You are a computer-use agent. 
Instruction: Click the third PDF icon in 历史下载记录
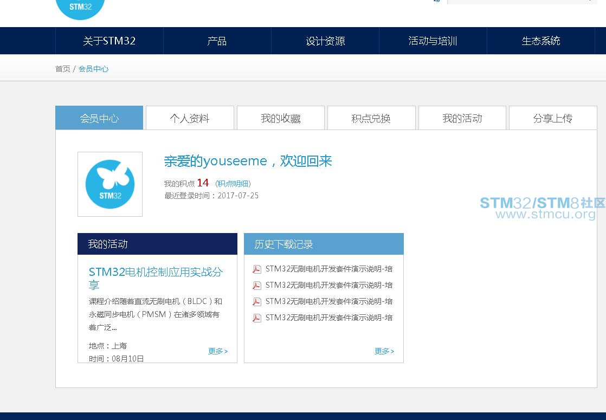(x=257, y=302)
